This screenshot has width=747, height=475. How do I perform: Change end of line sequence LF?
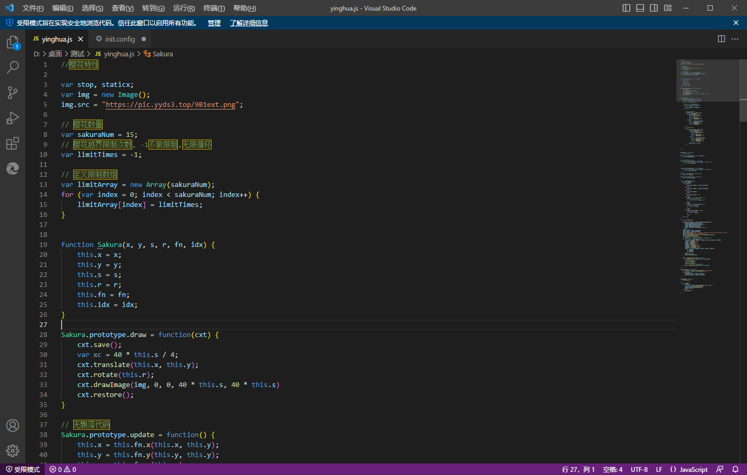659,469
